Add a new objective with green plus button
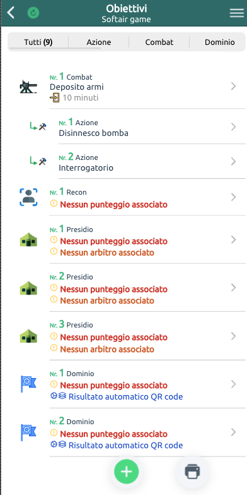 126,472
